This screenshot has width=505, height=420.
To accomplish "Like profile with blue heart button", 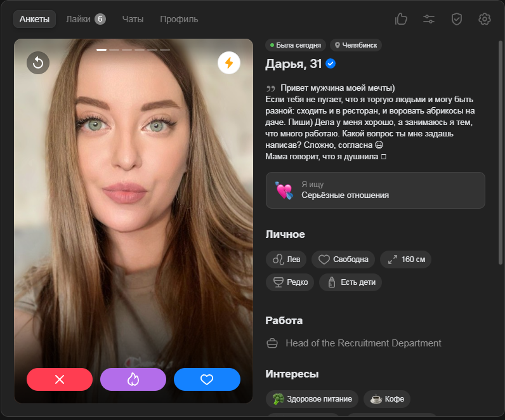I will pos(207,379).
